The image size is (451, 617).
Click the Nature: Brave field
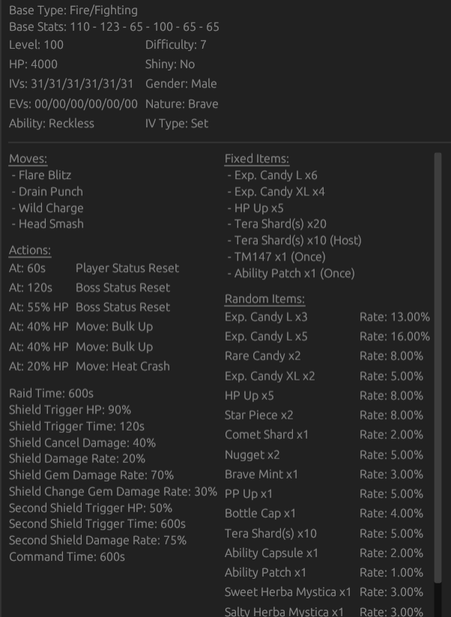tap(181, 104)
